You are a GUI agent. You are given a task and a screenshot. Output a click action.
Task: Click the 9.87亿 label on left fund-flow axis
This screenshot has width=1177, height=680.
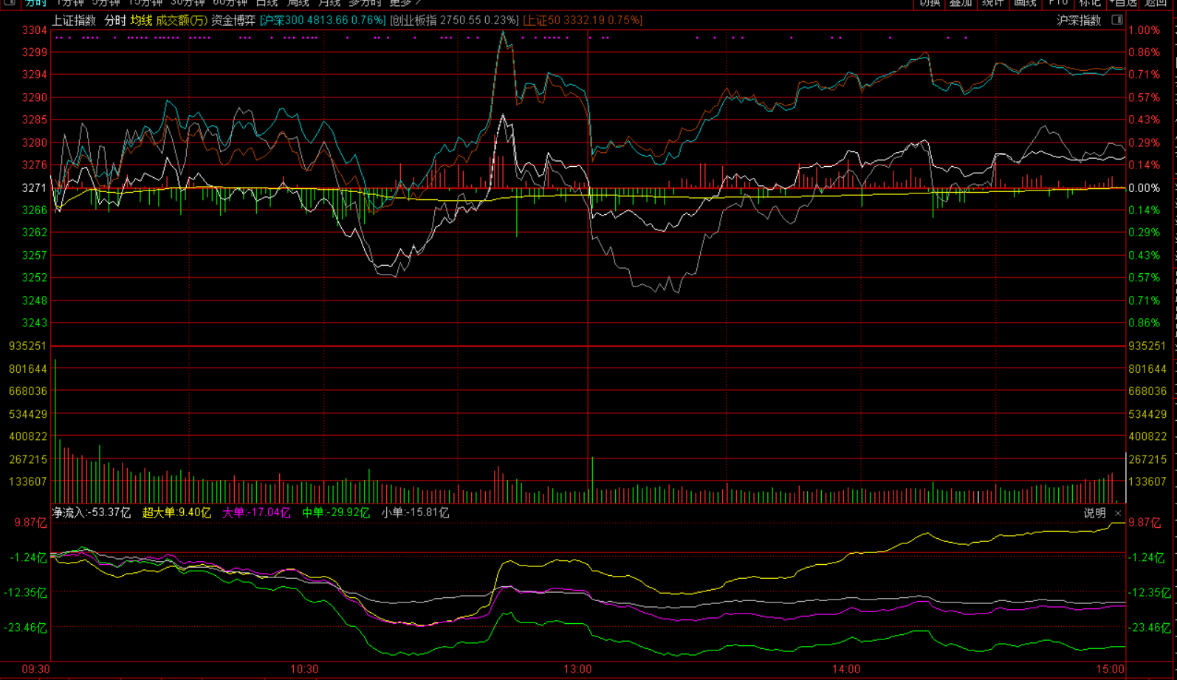(30, 523)
